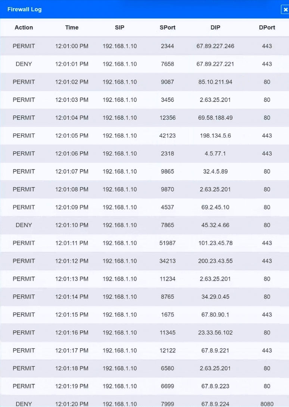Click the 12:01:13 PM timestamp
This screenshot has height=407, width=289.
coord(72,279)
